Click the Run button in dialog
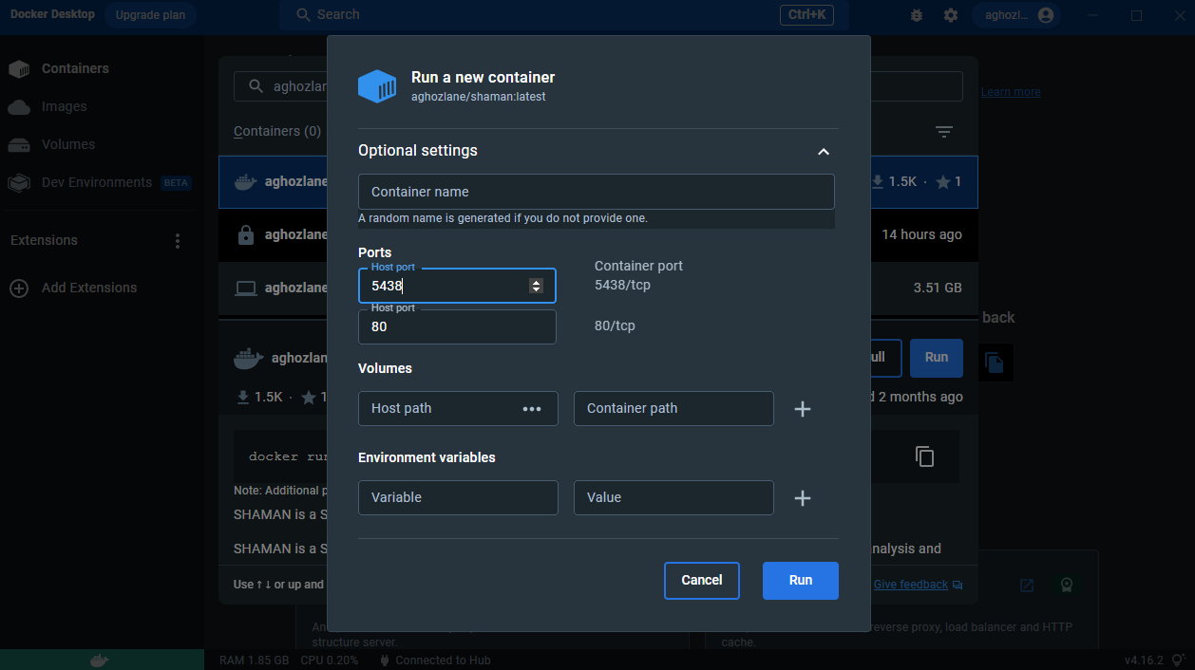1195x670 pixels. coord(800,581)
